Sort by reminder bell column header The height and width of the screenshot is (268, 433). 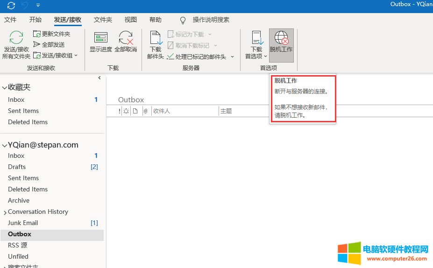[126, 111]
